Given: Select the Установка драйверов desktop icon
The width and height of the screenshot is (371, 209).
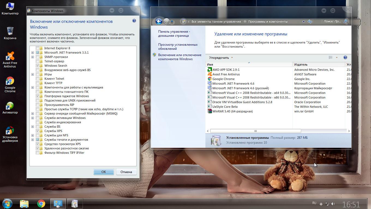Looking at the screenshot, I should pyautogui.click(x=10, y=134).
